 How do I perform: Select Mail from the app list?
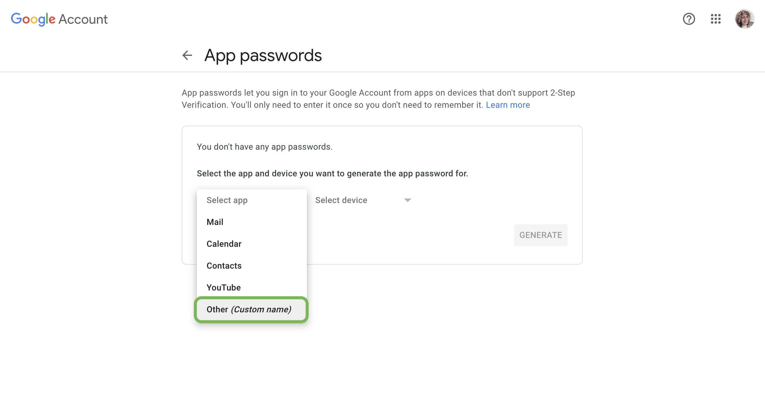[214, 222]
